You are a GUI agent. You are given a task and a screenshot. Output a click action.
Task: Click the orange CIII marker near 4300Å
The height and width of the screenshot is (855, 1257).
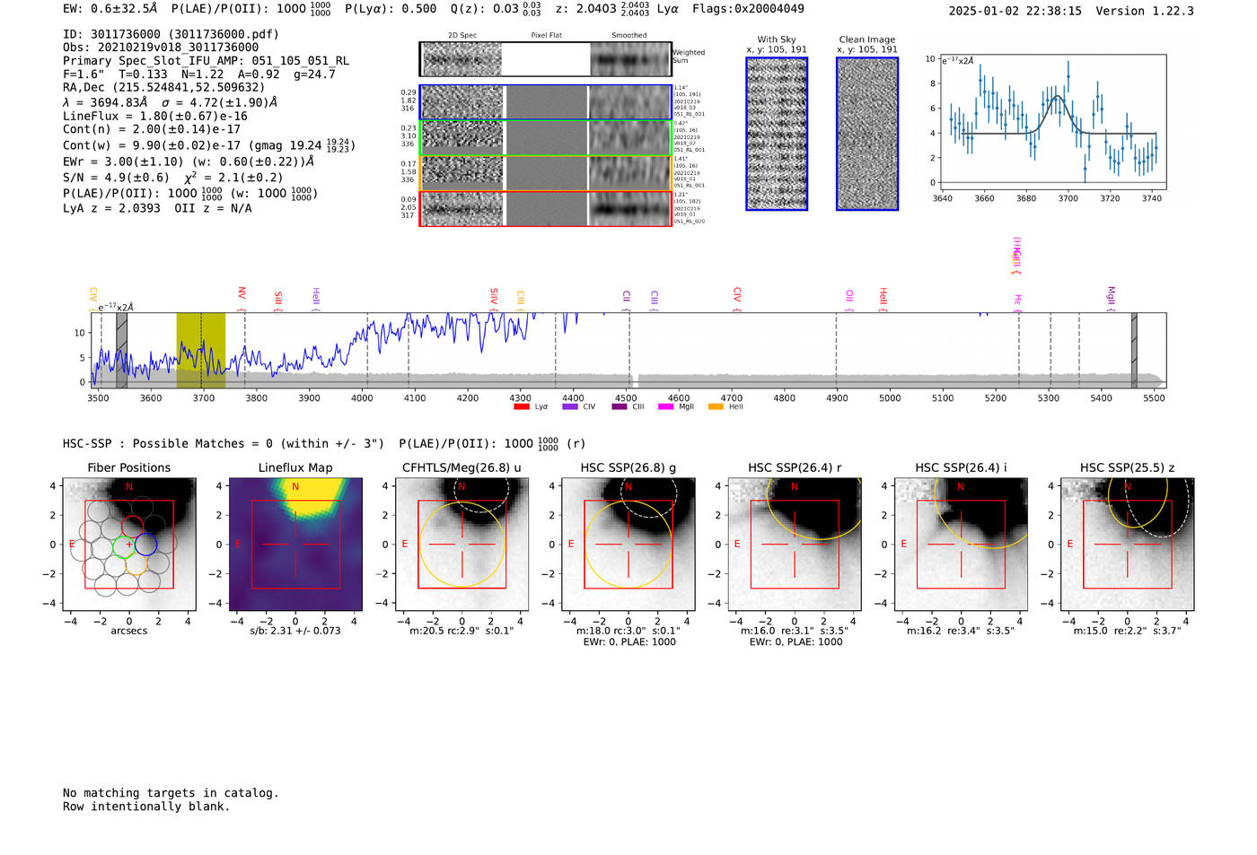point(521,299)
